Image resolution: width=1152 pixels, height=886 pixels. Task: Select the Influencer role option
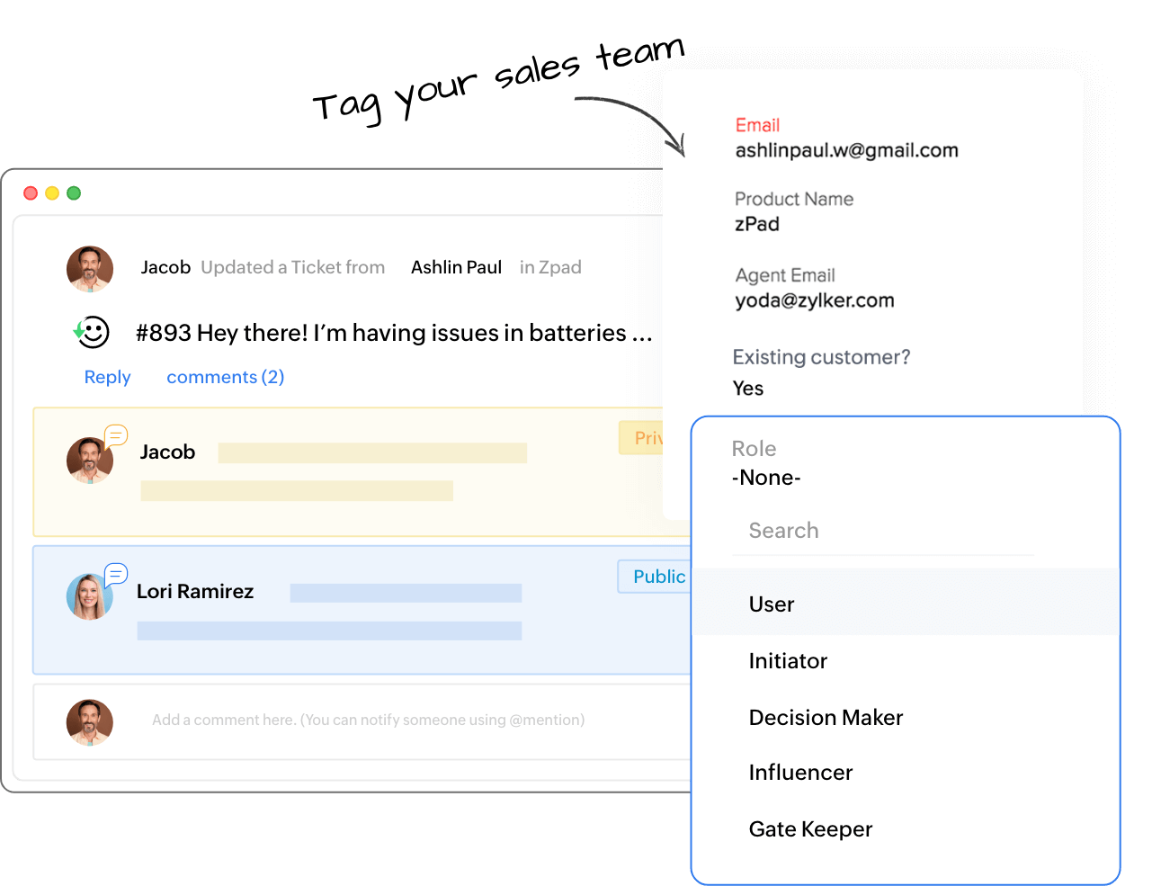800,773
